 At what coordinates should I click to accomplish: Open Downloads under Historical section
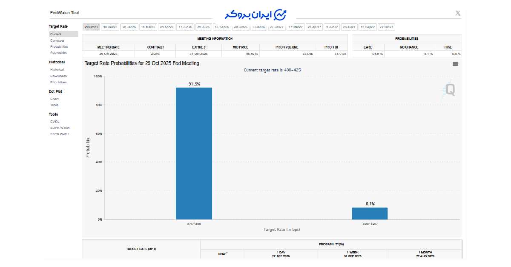(58, 76)
